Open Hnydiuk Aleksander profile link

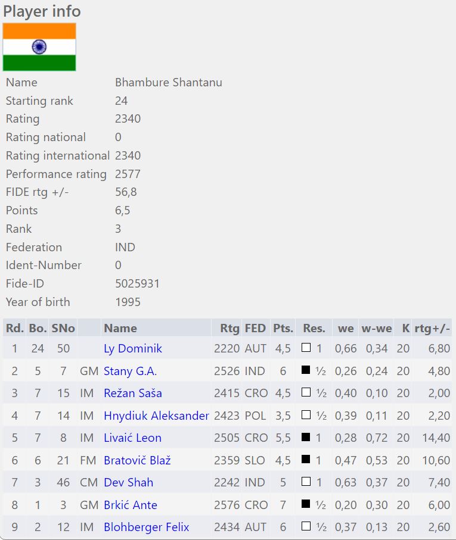coord(156,416)
